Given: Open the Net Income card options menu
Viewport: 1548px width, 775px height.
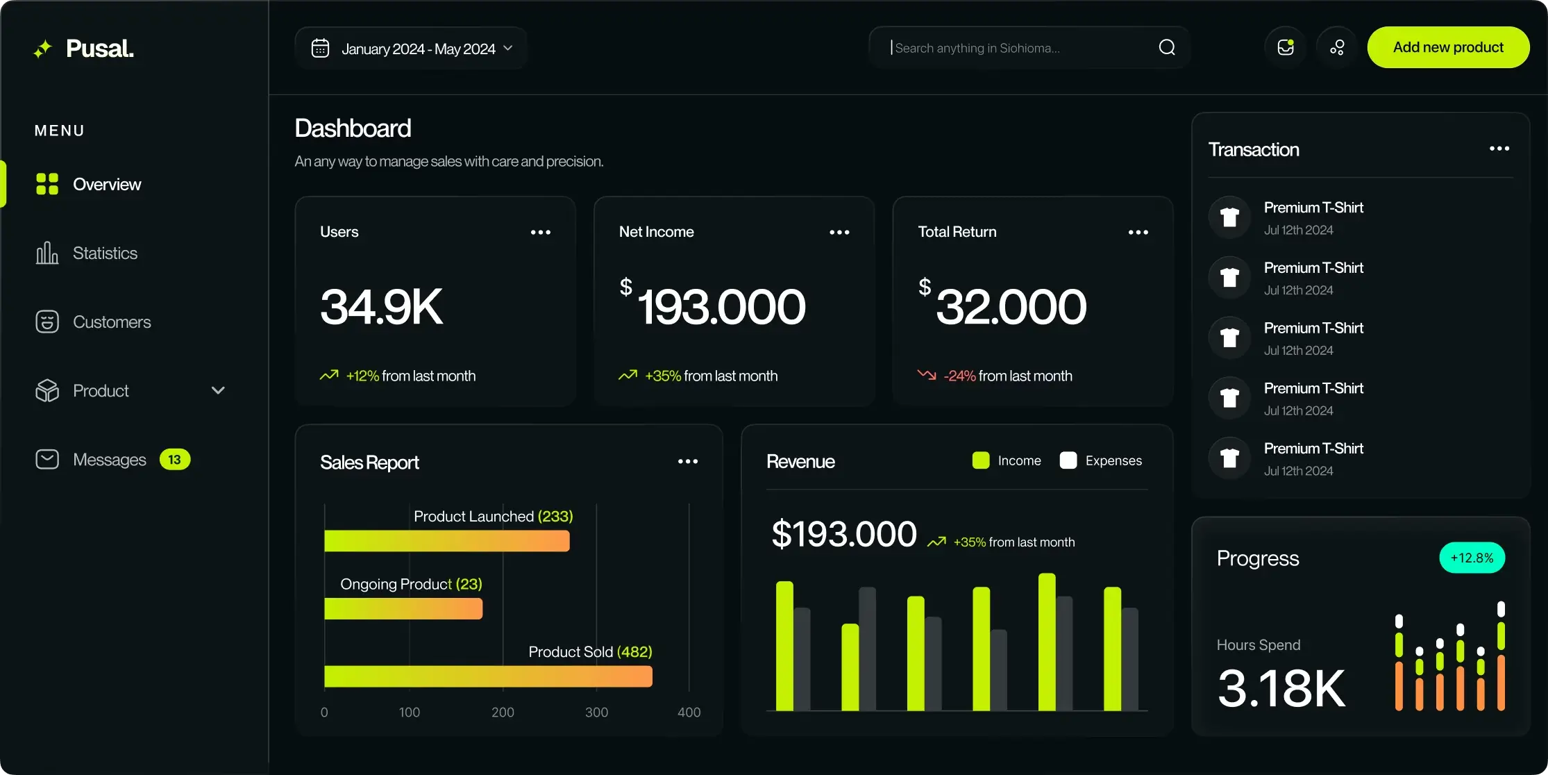Looking at the screenshot, I should coord(839,232).
